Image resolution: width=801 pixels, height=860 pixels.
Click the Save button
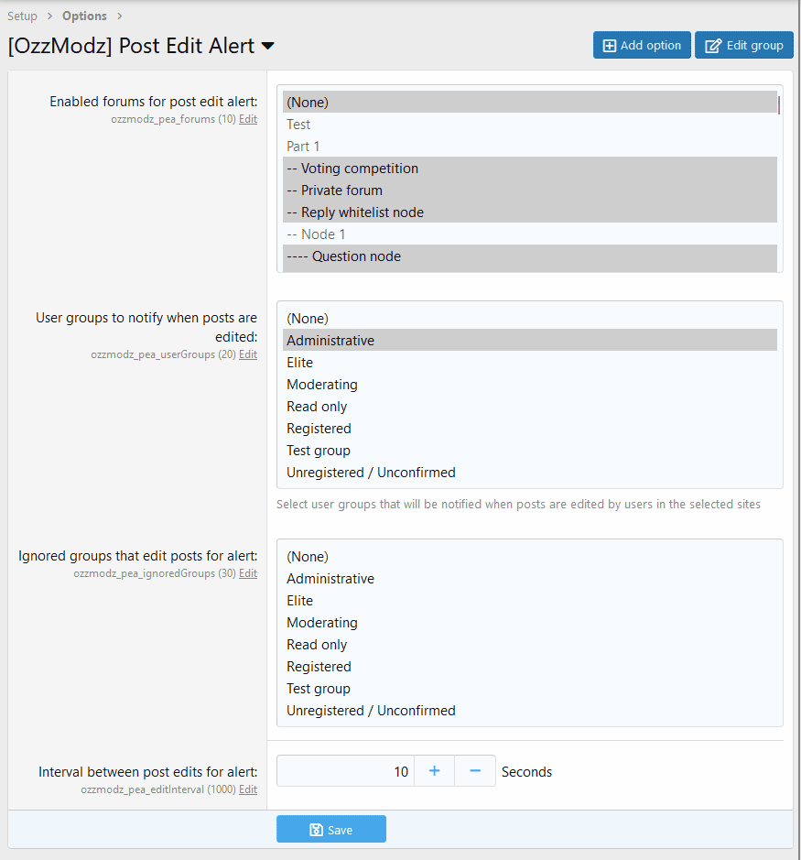tap(331, 829)
